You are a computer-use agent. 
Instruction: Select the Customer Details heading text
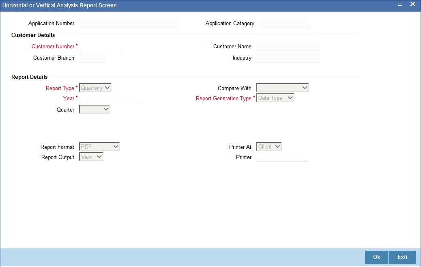tap(33, 35)
